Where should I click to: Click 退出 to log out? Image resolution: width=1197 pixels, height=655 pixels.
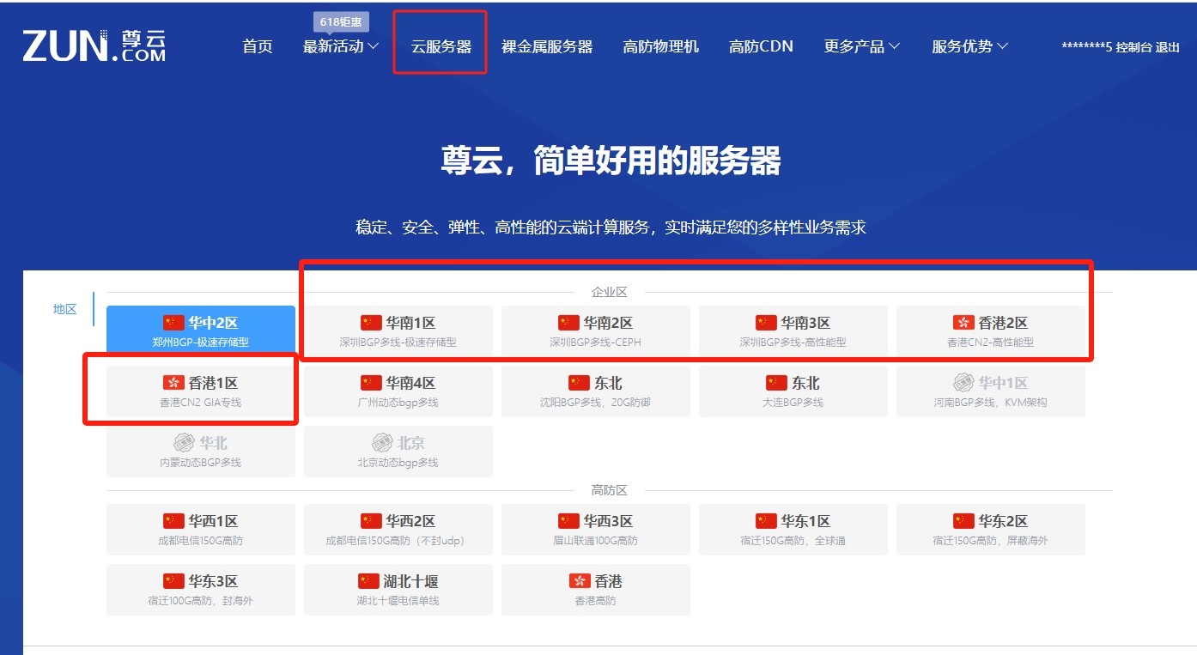pyautogui.click(x=1168, y=47)
